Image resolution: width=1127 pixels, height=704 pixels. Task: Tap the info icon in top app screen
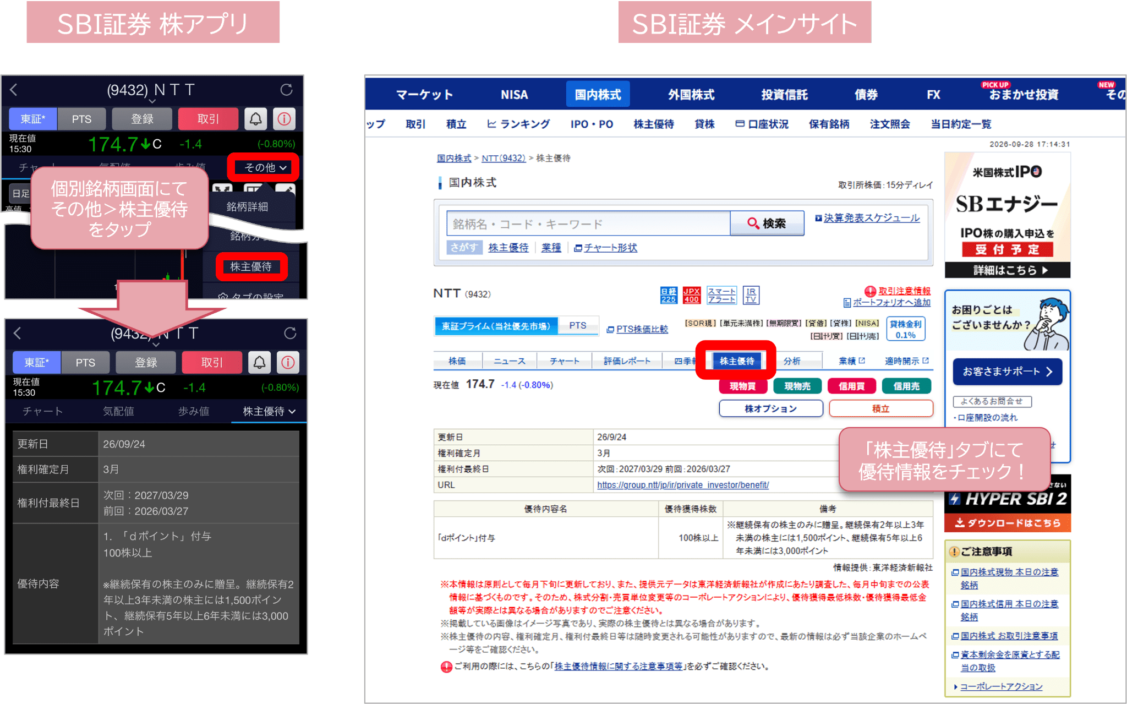pyautogui.click(x=285, y=119)
